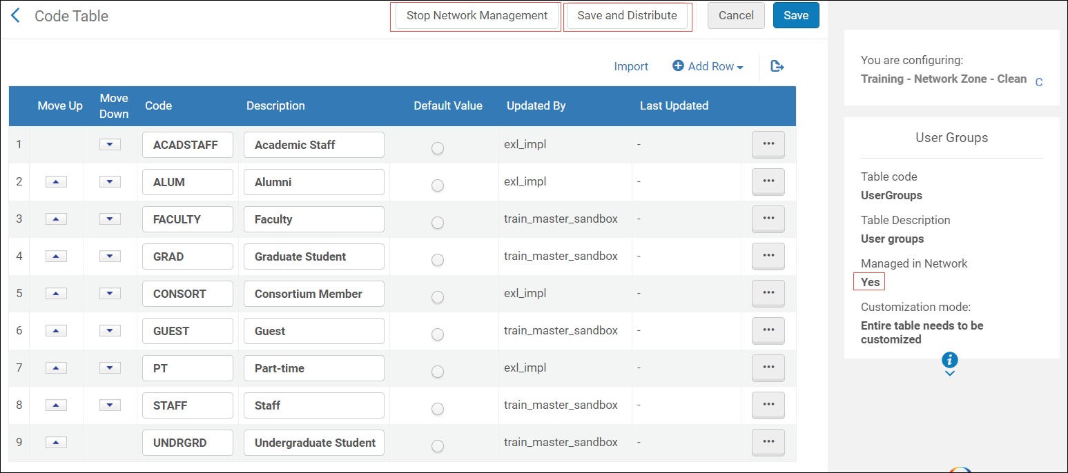The image size is (1068, 473).
Task: Expand the User Groups details chevron
Action: [x=950, y=374]
